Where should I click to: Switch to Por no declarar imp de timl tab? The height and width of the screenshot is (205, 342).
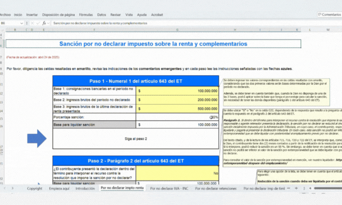click(264, 188)
